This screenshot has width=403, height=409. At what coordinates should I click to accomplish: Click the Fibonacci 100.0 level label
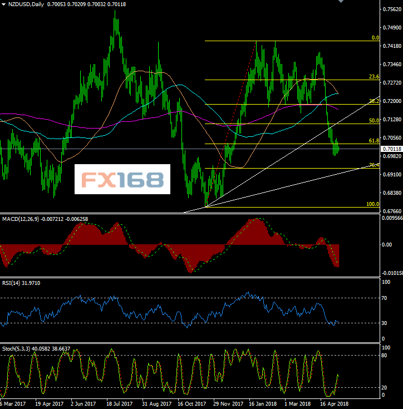point(372,204)
